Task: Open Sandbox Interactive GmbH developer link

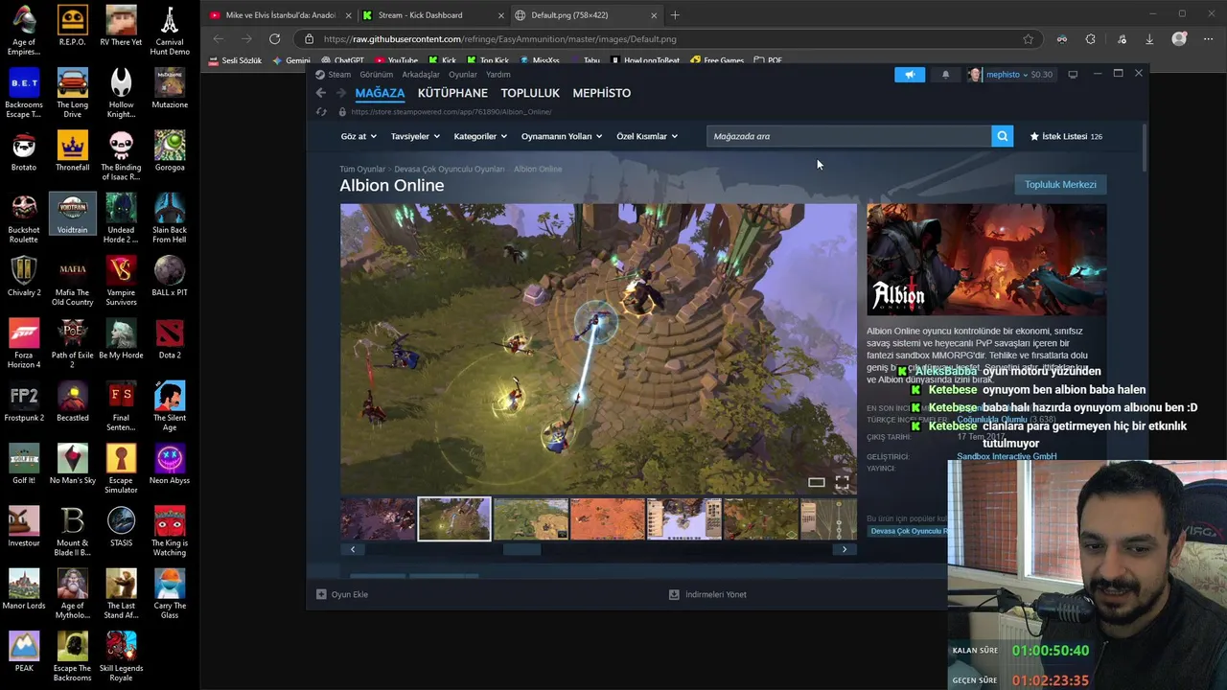Action: [1007, 457]
